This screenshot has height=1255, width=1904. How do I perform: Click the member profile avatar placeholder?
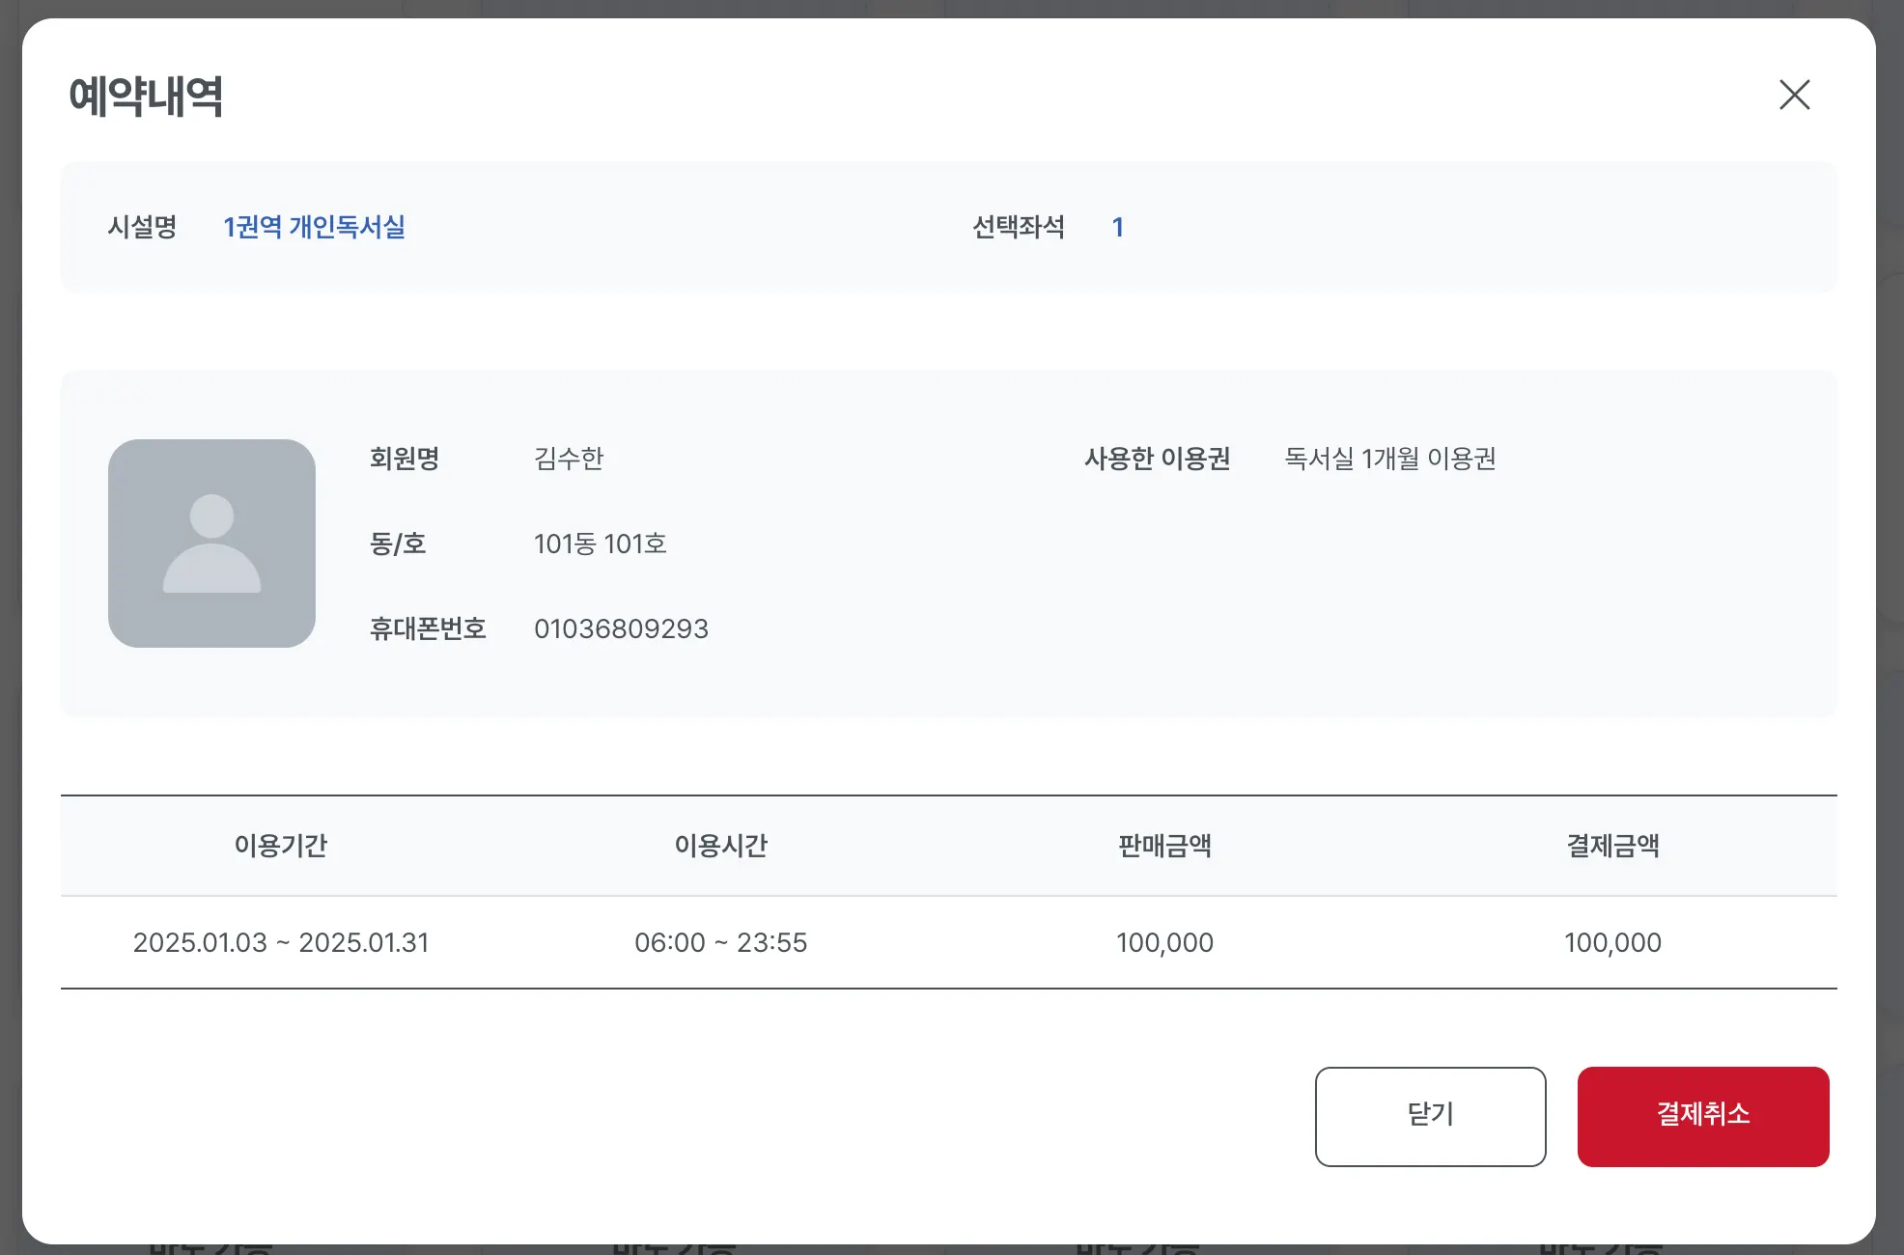pyautogui.click(x=211, y=543)
